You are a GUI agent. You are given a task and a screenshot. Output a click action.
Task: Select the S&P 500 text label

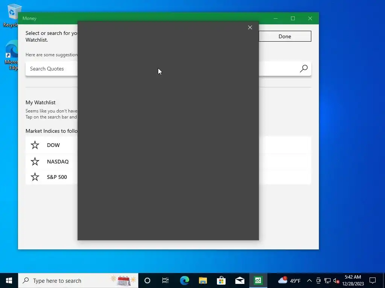pyautogui.click(x=57, y=177)
